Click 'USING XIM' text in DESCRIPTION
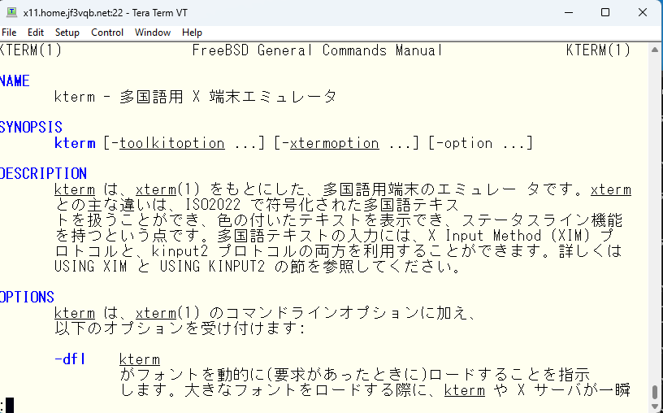 point(90,267)
